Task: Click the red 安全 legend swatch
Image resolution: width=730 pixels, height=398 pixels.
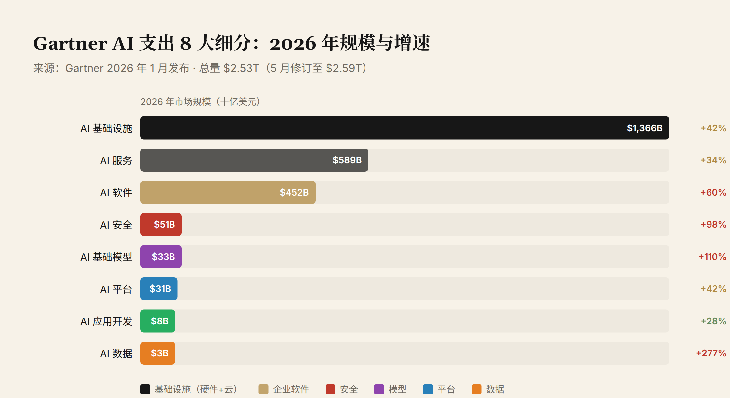Action: [x=330, y=389]
